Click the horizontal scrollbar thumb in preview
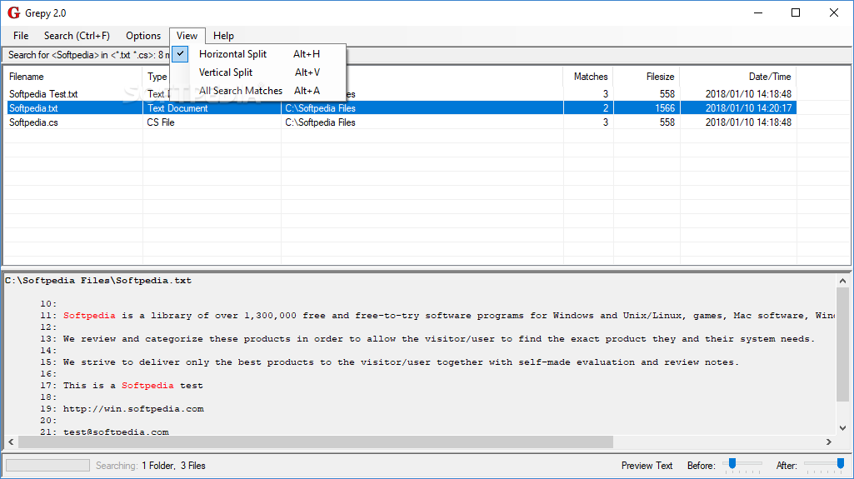The image size is (854, 479). (316, 442)
